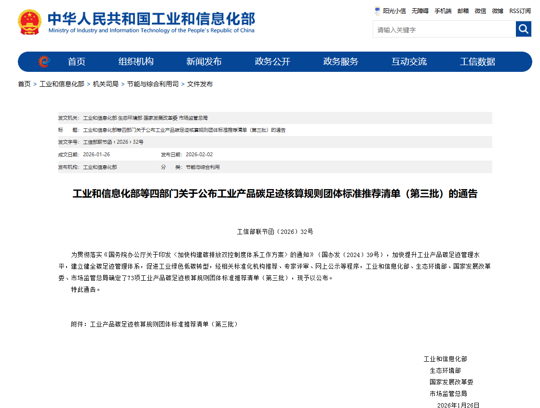Go to 政务公开 section
540x408 pixels.
[x=272, y=62]
